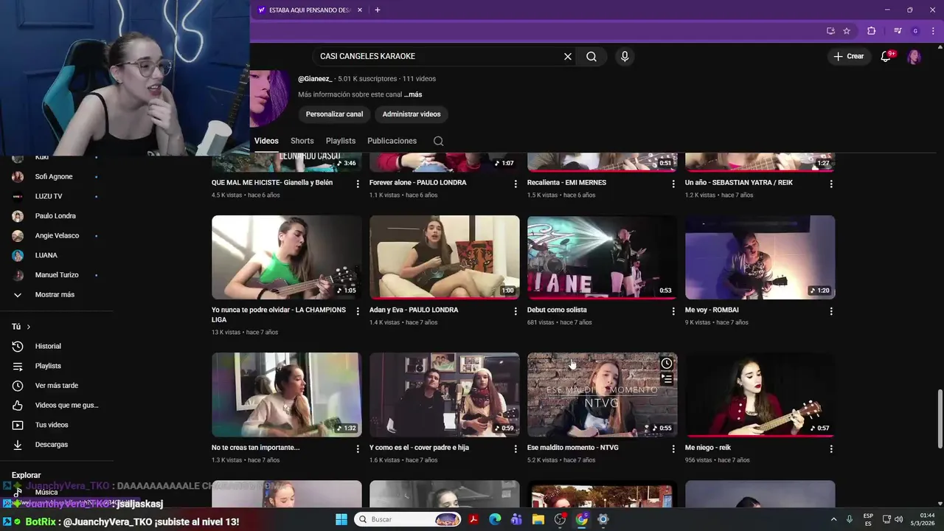This screenshot has width=944, height=531.
Task: Expand channel description with ...más
Action: (x=413, y=94)
